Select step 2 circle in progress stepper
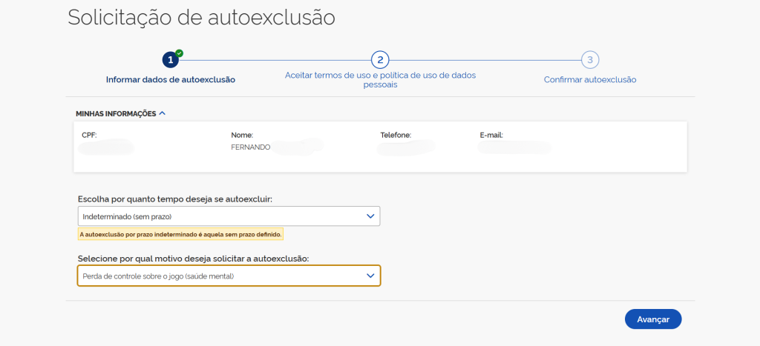Screen dimensions: 760x346 point(380,60)
